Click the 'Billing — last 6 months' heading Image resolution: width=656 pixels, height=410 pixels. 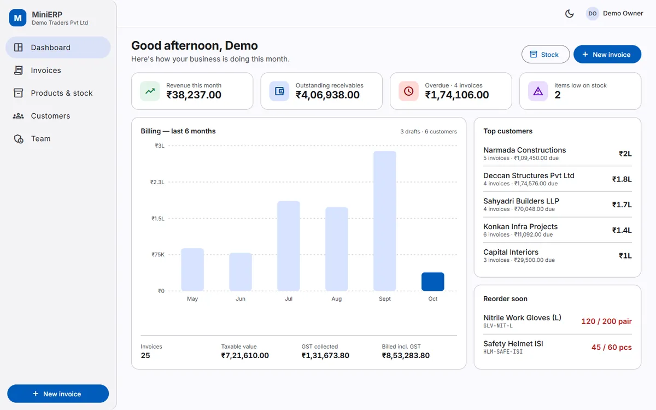(x=178, y=131)
